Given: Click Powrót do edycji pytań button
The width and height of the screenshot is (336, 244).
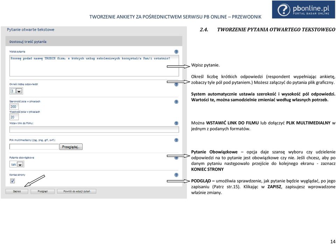Looking at the screenshot, I should click(x=77, y=191).
